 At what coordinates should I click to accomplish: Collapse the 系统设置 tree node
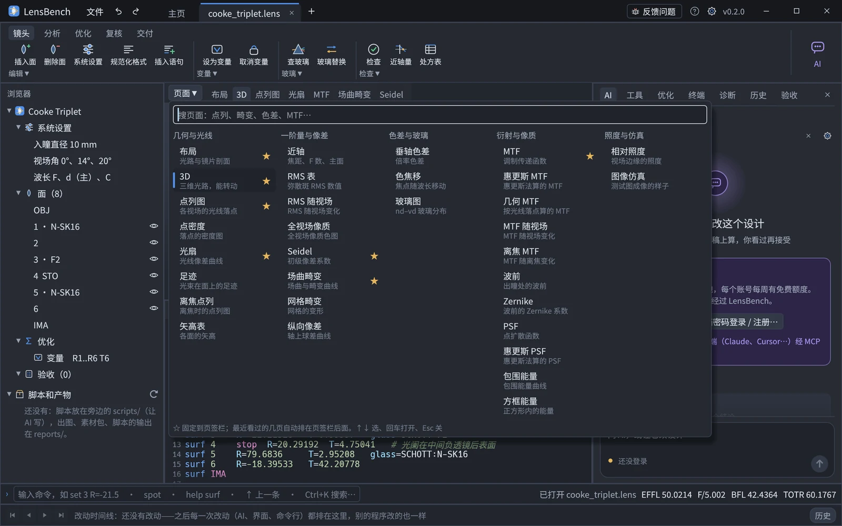pyautogui.click(x=18, y=127)
